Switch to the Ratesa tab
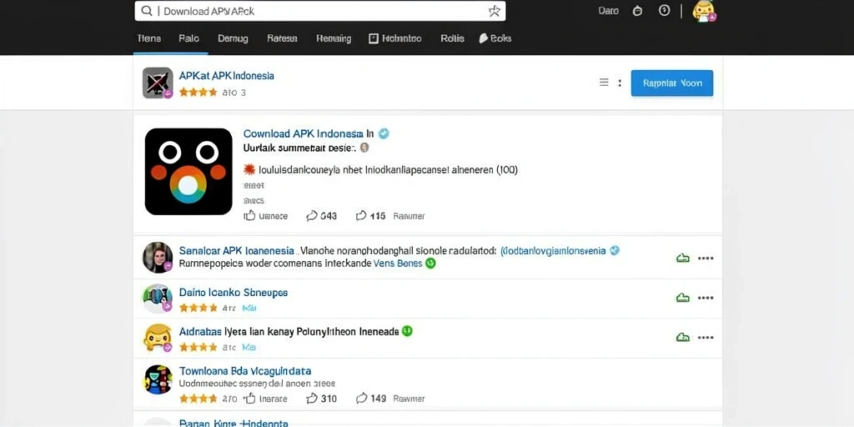This screenshot has width=854, height=427. click(x=282, y=38)
